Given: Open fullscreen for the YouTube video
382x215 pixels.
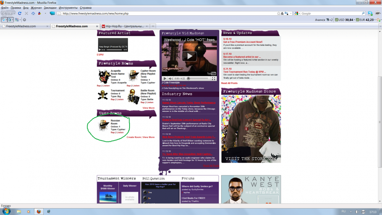Looking at the screenshot, I should pyautogui.click(x=214, y=78).
